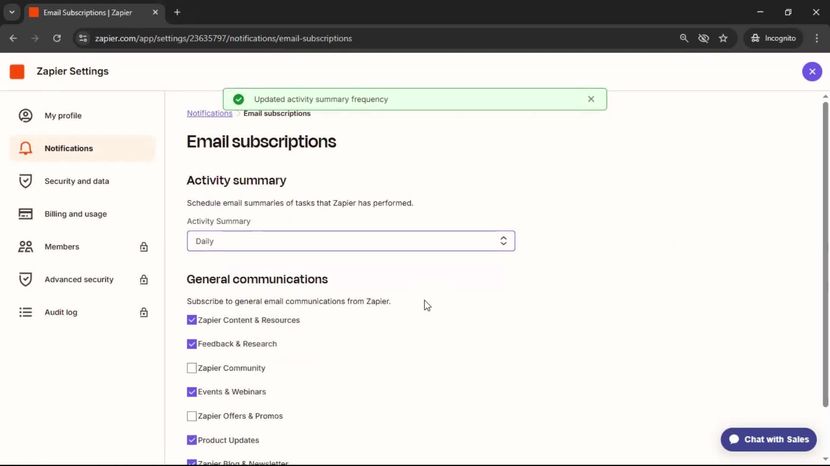Uncheck Events & Webinars subscription

192,392
